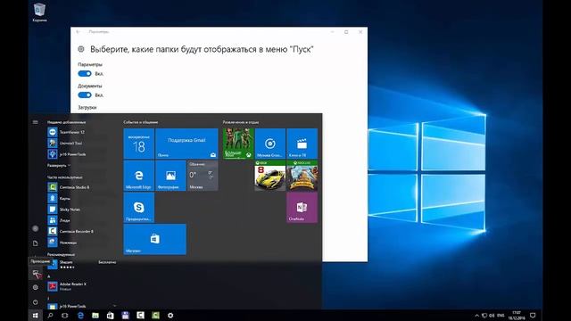This screenshot has height=321, width=571.
Task: Click the Start button on taskbar
Action: coord(36,316)
